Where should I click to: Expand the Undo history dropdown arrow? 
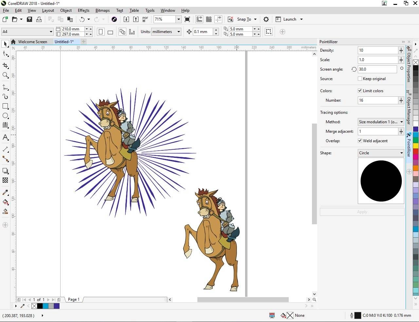[89, 19]
